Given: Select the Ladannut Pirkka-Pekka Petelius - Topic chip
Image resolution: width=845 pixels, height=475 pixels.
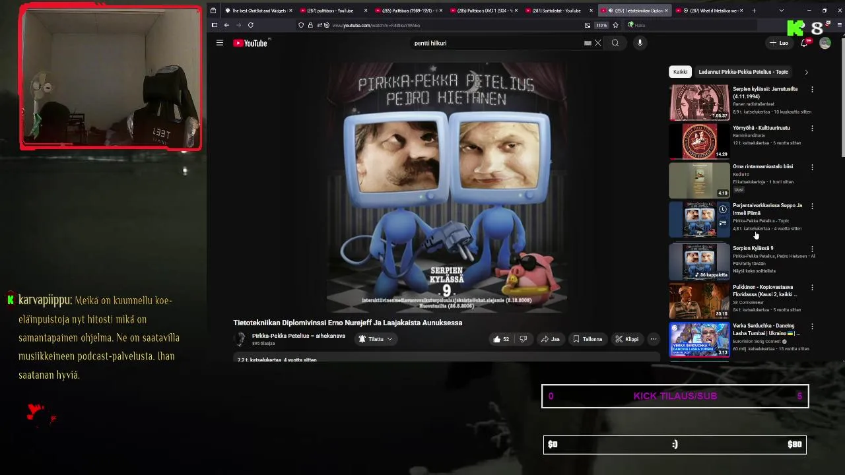Looking at the screenshot, I should click(743, 72).
